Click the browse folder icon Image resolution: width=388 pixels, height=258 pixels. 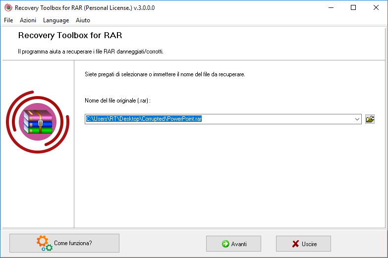(370, 119)
